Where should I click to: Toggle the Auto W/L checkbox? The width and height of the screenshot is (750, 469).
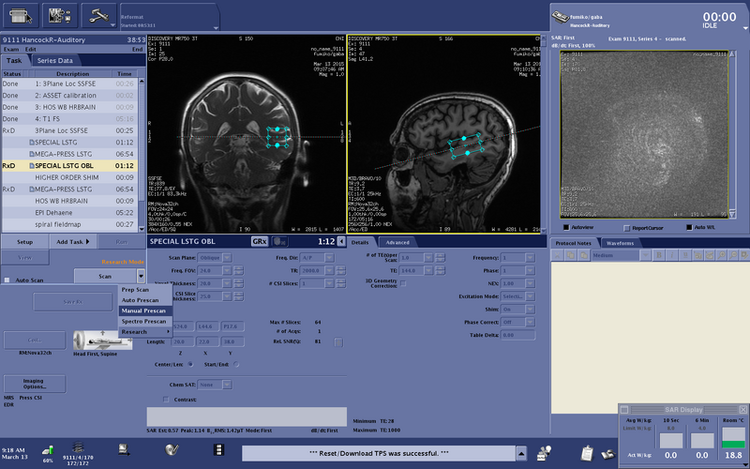click(689, 227)
